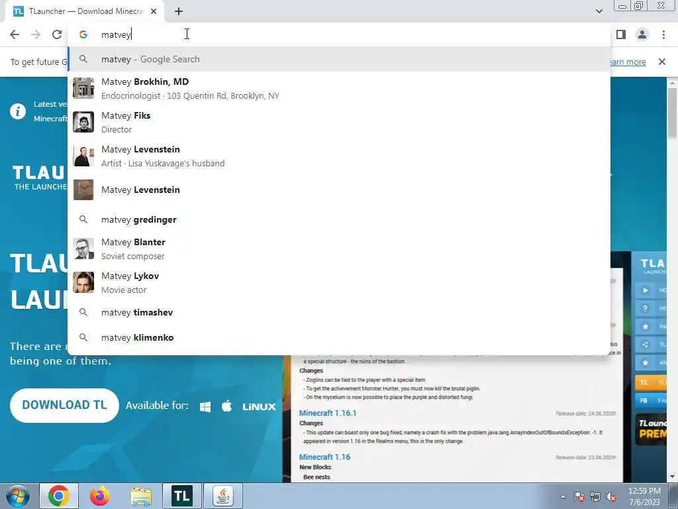
Task: Click the Google G icon in address bar
Action: tap(83, 34)
